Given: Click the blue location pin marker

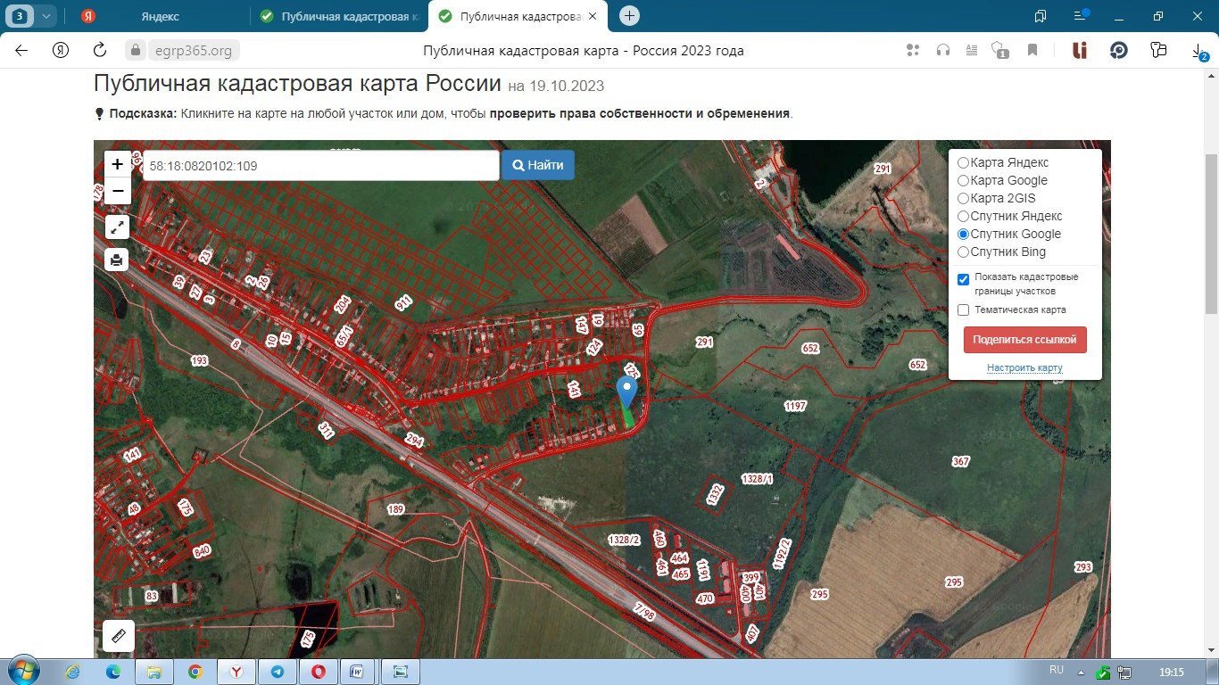Looking at the screenshot, I should [x=627, y=391].
